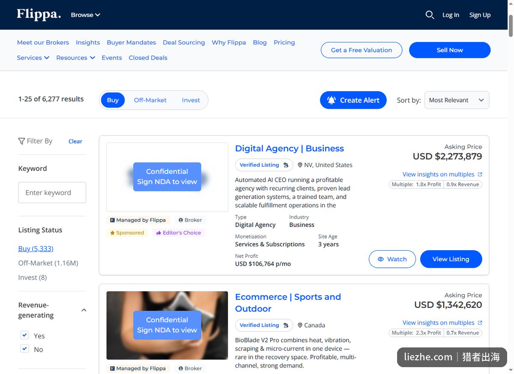Click the location pin next to NV, United States
This screenshot has height=374, width=514.
tap(300, 165)
